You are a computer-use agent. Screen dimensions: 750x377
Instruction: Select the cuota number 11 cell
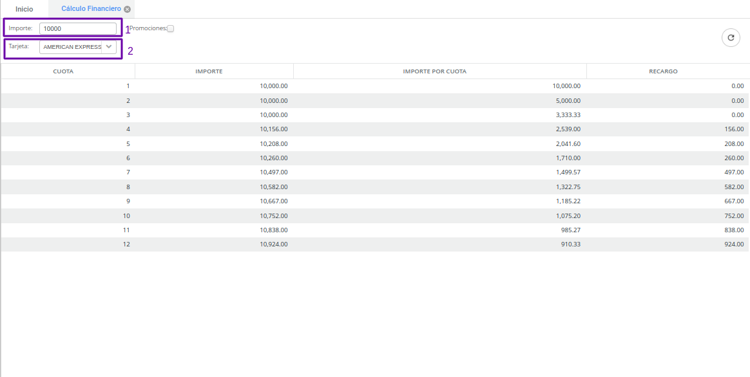[x=68, y=230]
